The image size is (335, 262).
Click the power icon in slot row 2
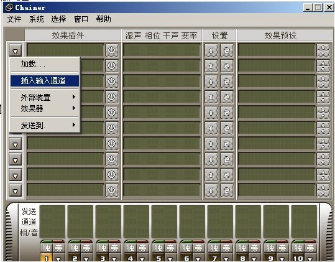(112, 66)
